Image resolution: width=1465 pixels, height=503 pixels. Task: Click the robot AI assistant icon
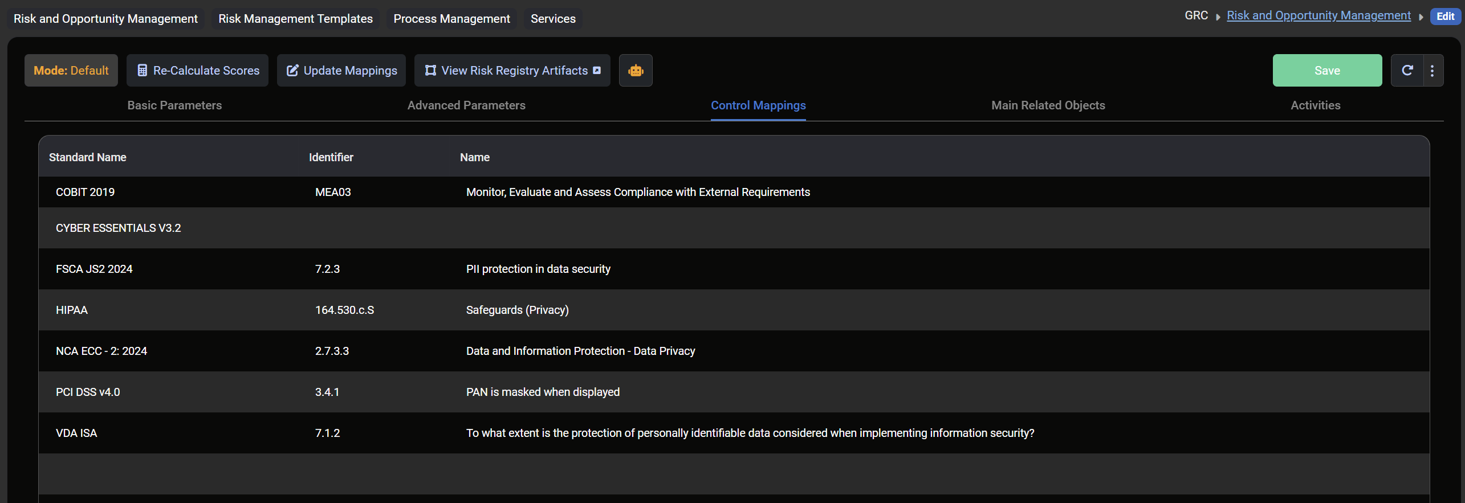click(x=636, y=71)
